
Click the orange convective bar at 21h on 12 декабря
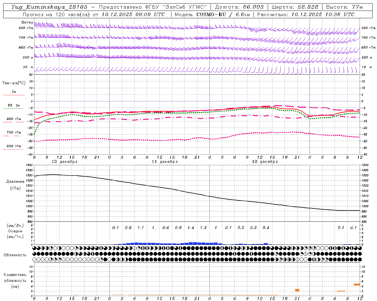pos(297,290)
